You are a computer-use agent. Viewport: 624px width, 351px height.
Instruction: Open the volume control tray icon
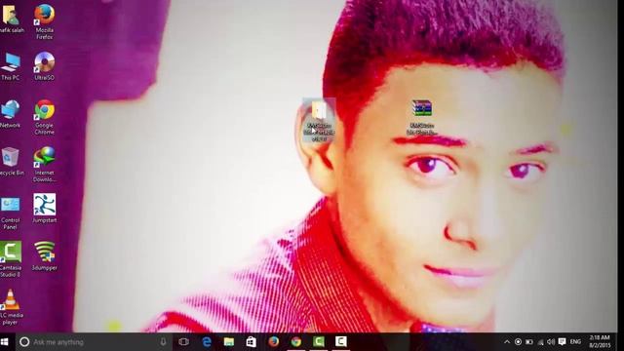[551, 341]
